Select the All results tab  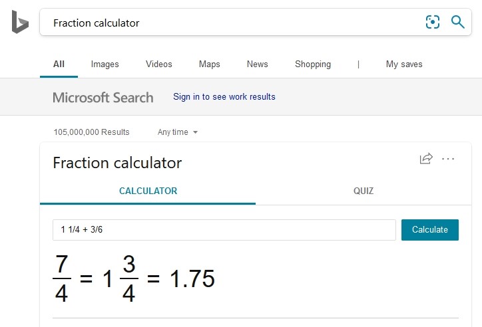pyautogui.click(x=59, y=64)
